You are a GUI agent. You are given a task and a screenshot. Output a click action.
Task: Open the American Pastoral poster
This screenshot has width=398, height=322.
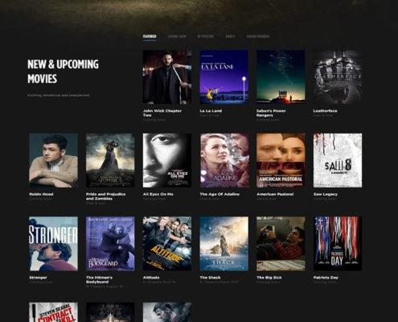[x=281, y=160]
